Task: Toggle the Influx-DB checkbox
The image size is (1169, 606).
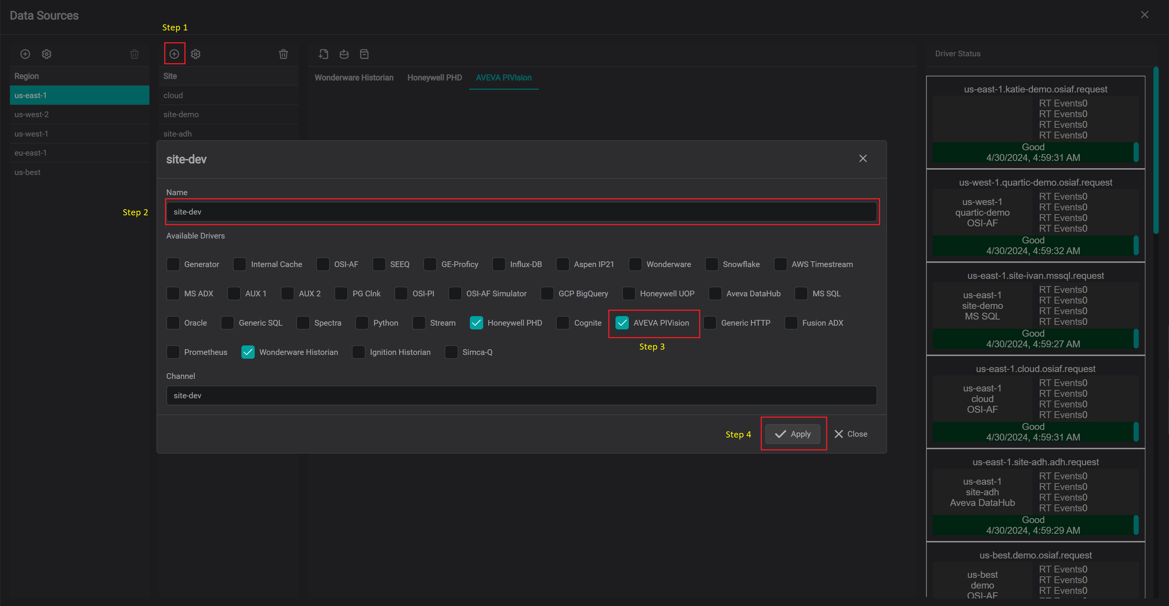Action: coord(499,264)
